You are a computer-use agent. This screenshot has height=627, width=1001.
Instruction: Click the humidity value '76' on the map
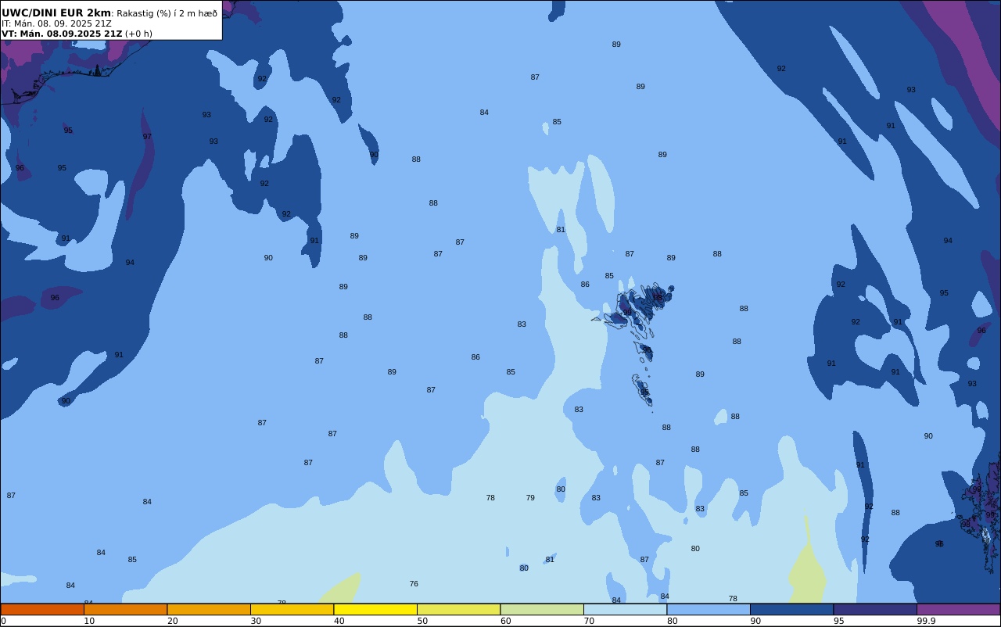[x=414, y=584]
